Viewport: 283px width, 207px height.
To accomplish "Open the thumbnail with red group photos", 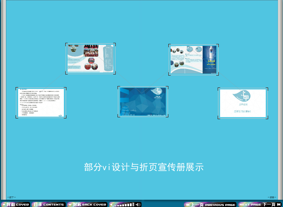I will (91, 58).
